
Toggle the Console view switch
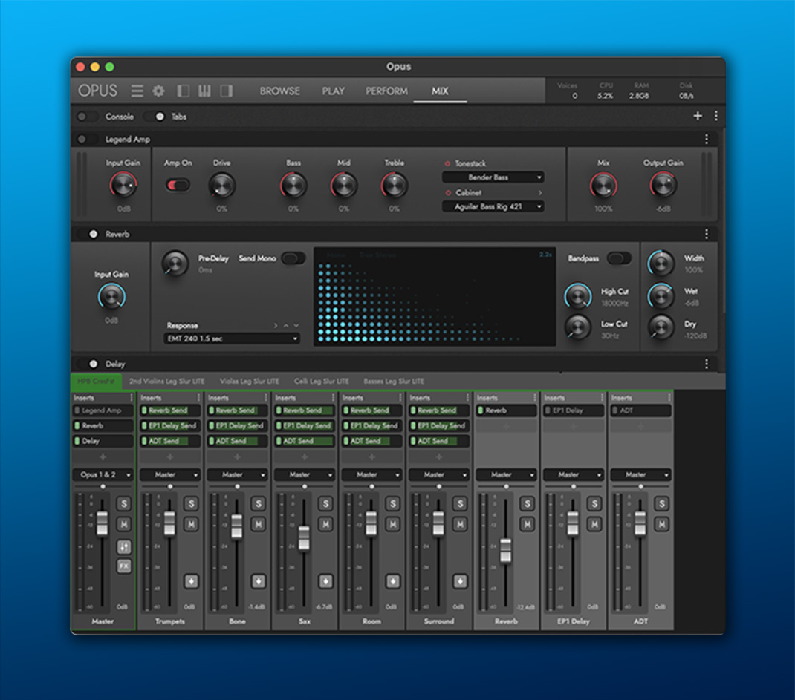click(x=86, y=117)
